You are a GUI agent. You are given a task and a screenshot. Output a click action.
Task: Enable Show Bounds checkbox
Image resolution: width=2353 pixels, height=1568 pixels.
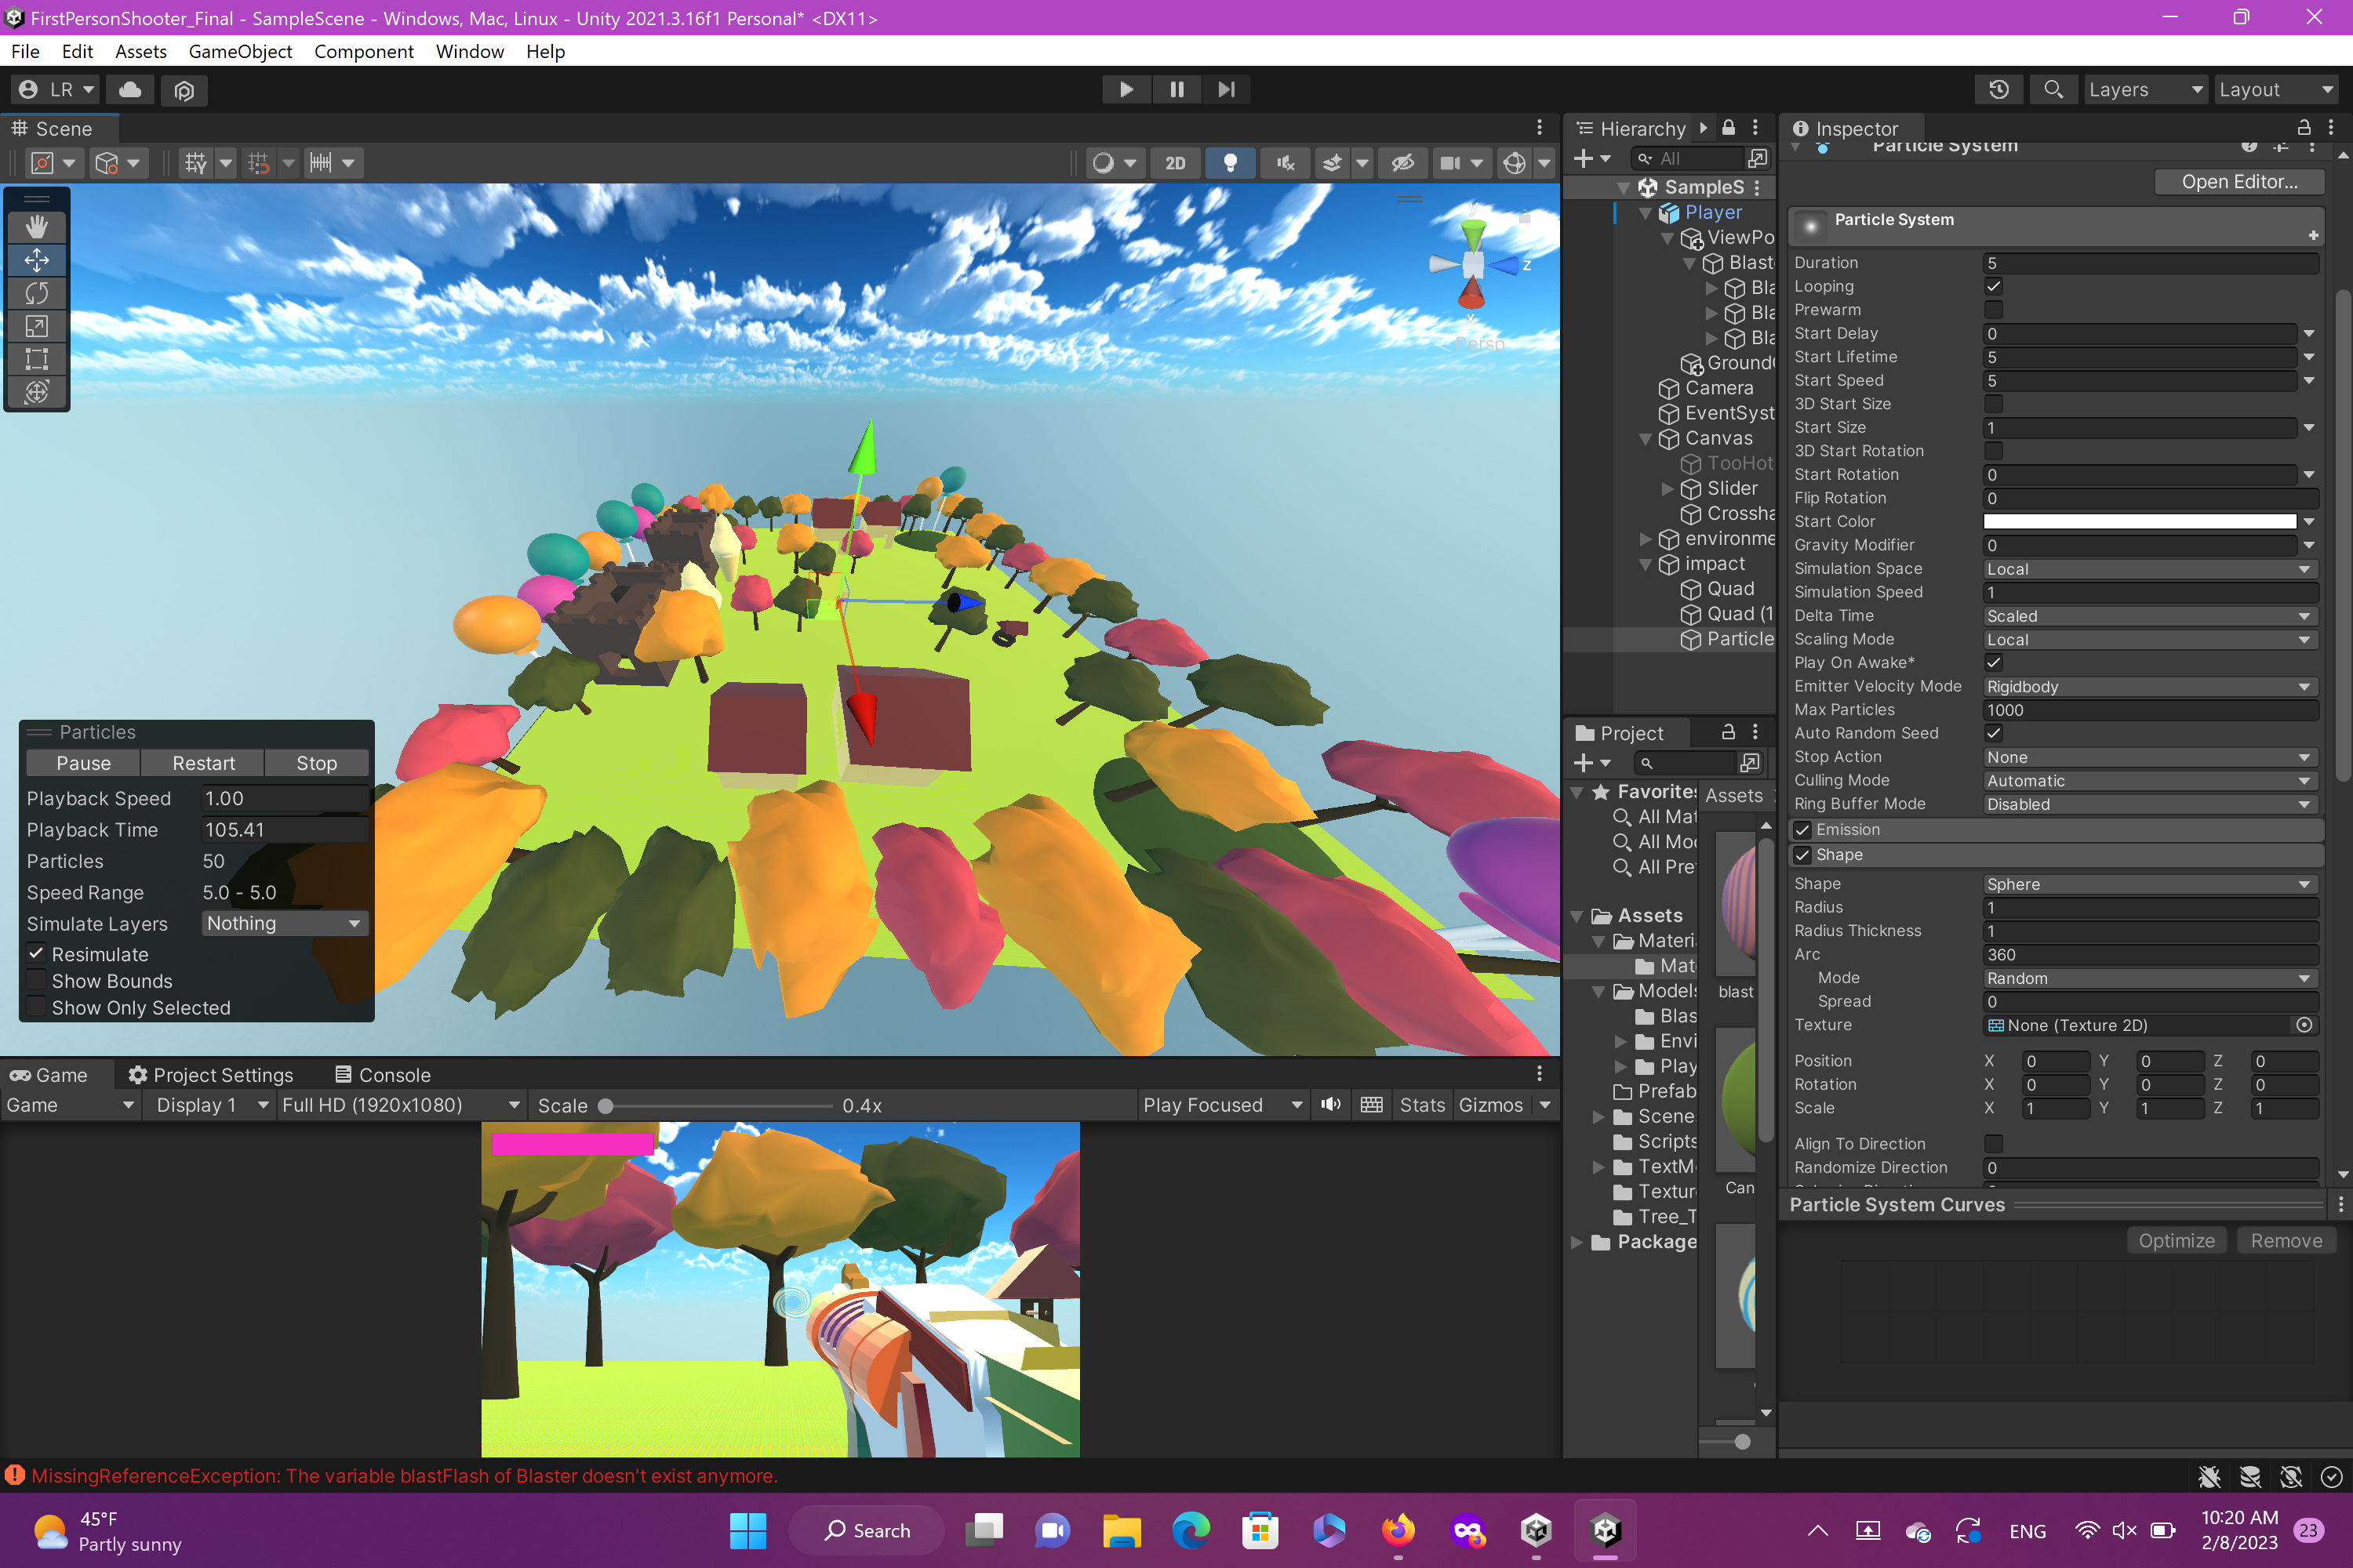(x=36, y=981)
